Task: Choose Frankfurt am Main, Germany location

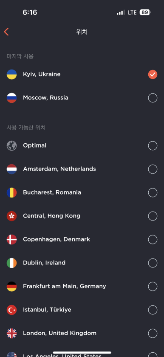Action: 82,287
